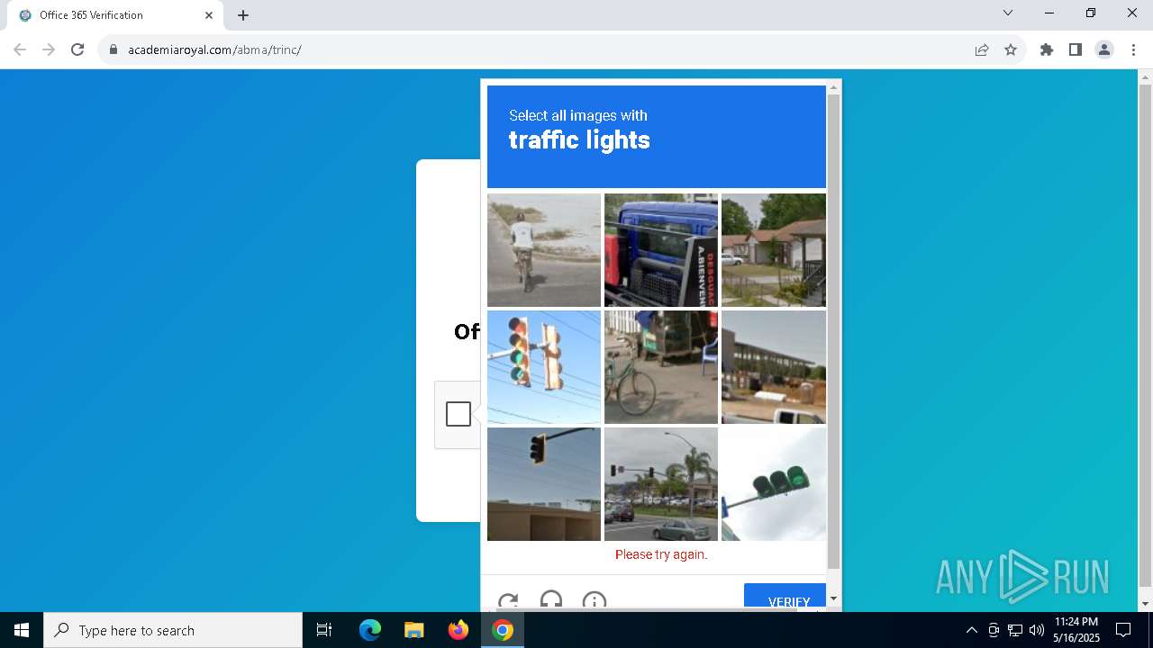Screen dimensions: 1153x648
Task: Click the captcha scroll down arrow
Action: [x=833, y=598]
